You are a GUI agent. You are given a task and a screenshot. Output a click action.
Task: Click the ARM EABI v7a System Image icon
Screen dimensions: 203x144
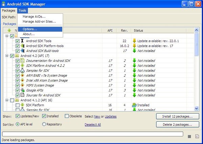pyautogui.click(x=23, y=76)
